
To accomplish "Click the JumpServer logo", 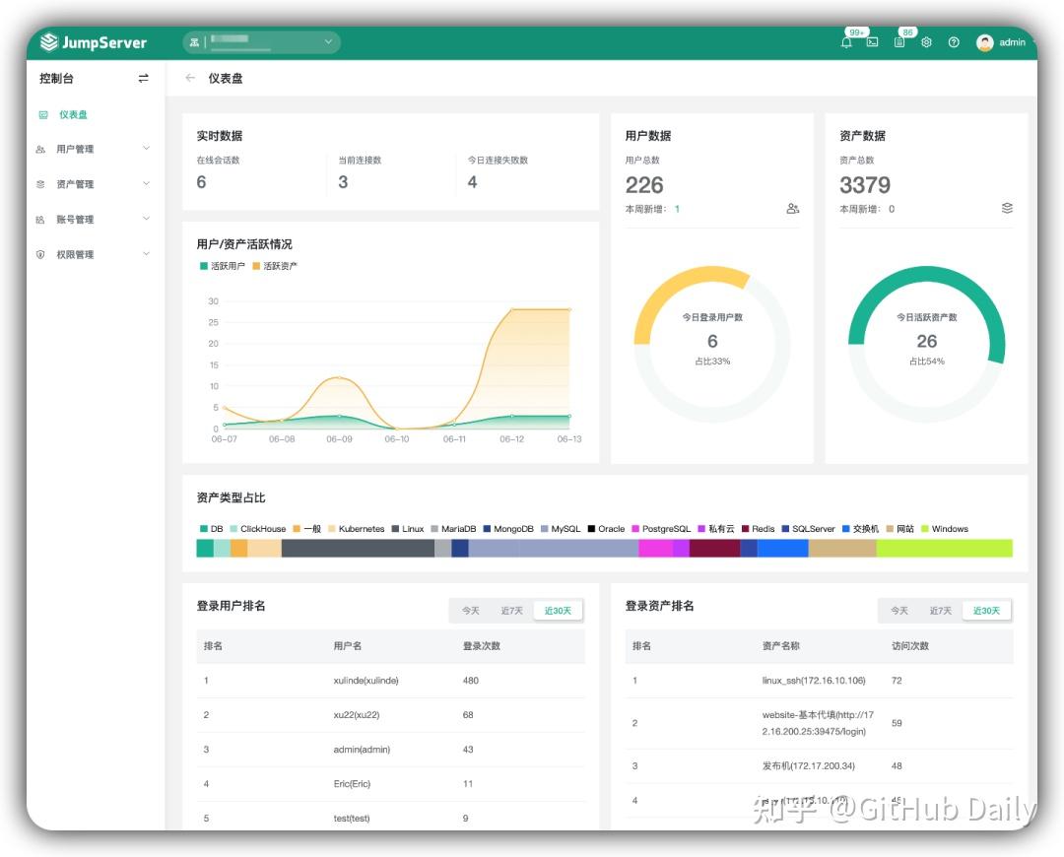I will pyautogui.click(x=94, y=42).
